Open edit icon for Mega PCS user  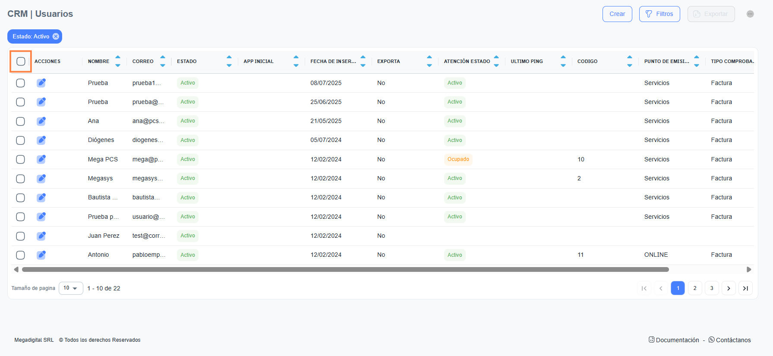[41, 159]
